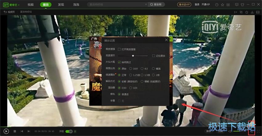262x136 pixels.
Task: Select 2倍 playback speed
Action: click(x=156, y=75)
